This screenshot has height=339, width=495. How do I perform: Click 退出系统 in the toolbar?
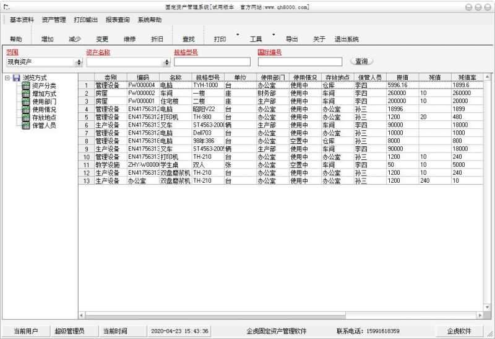[x=346, y=39]
